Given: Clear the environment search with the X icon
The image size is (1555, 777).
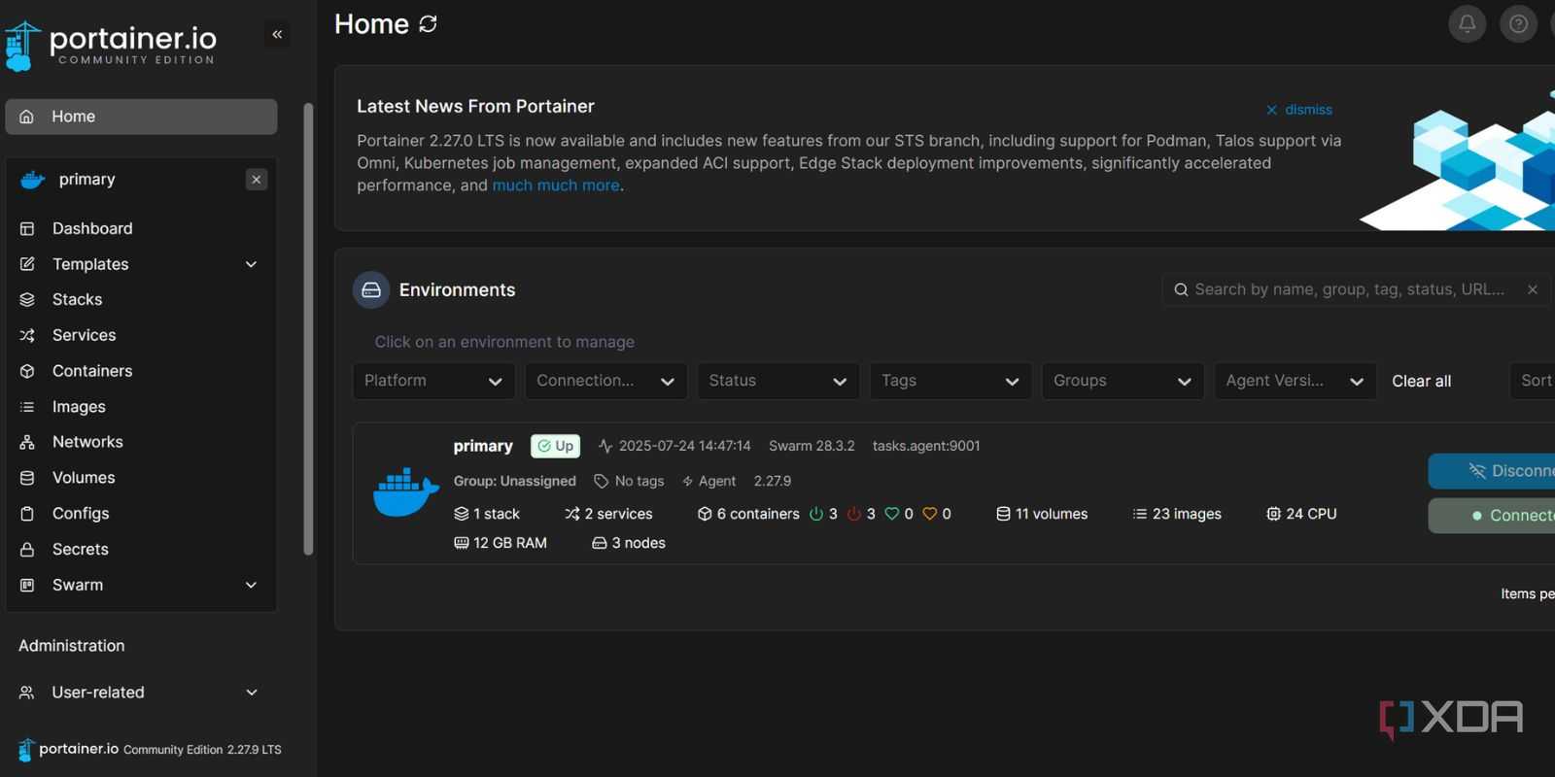Looking at the screenshot, I should pos(1533,289).
